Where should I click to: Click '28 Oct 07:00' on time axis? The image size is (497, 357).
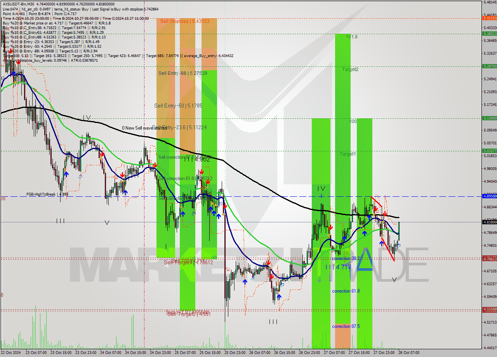[x=408, y=353]
